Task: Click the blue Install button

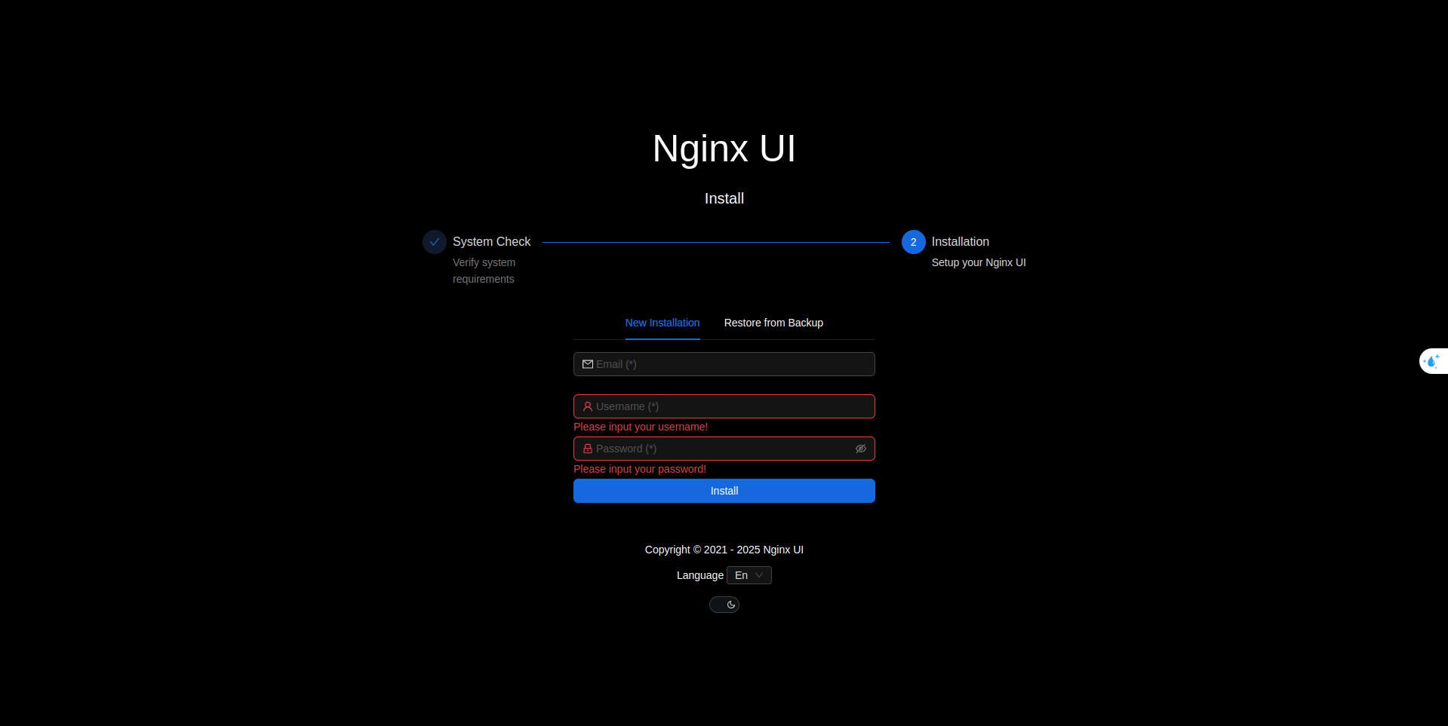Action: coord(724,491)
